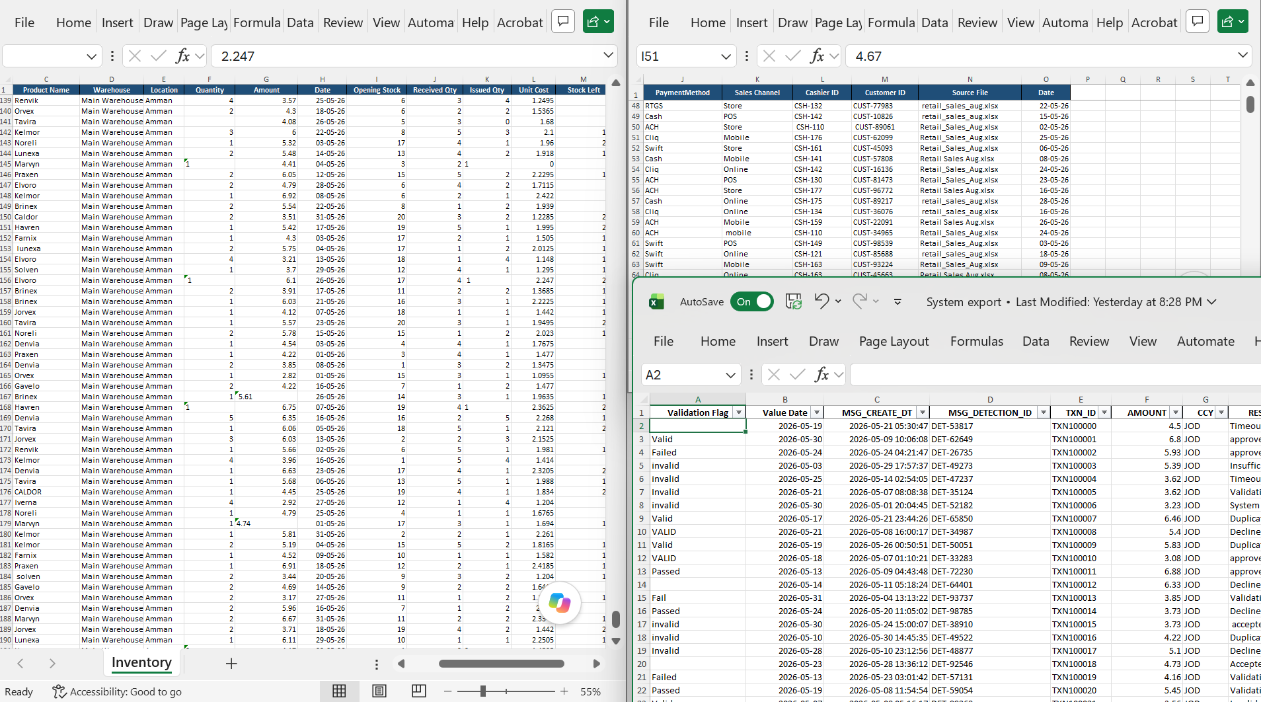Click Redo in System export

859,301
